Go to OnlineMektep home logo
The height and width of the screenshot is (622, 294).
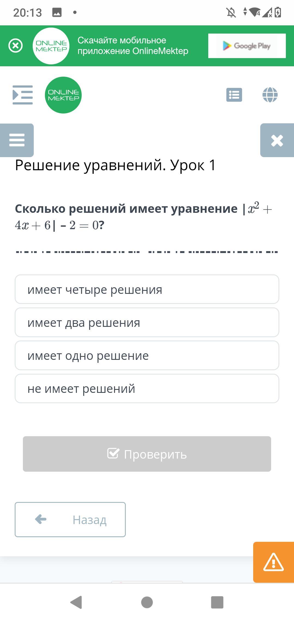(63, 95)
